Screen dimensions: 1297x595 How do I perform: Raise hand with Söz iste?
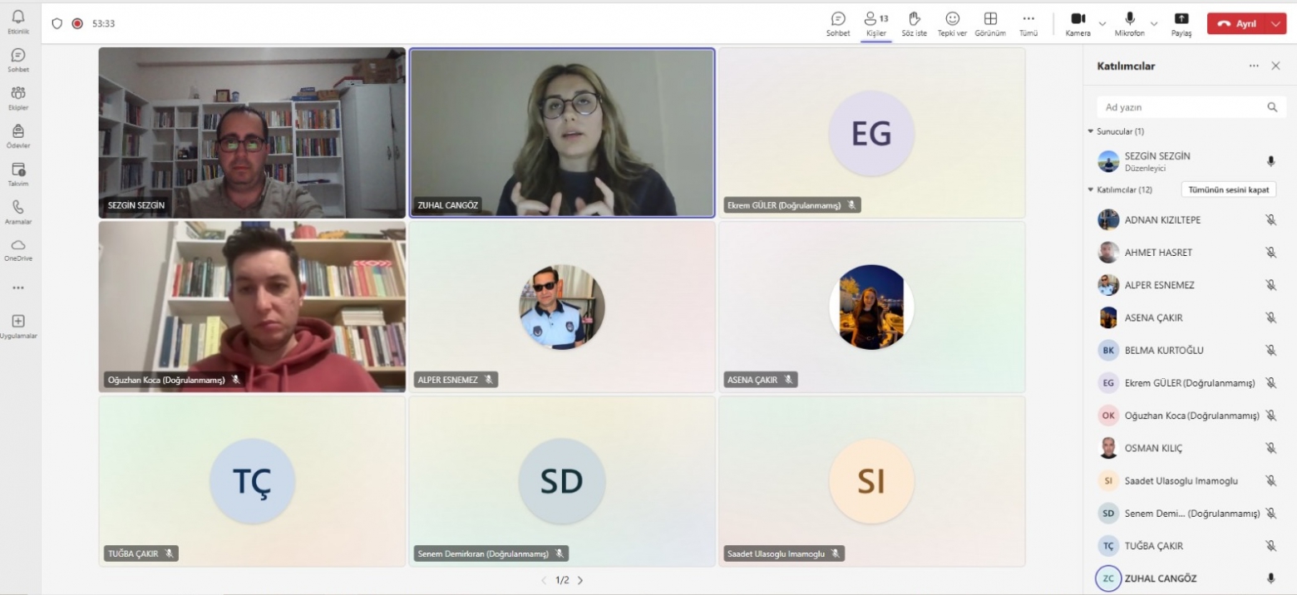[x=915, y=23]
